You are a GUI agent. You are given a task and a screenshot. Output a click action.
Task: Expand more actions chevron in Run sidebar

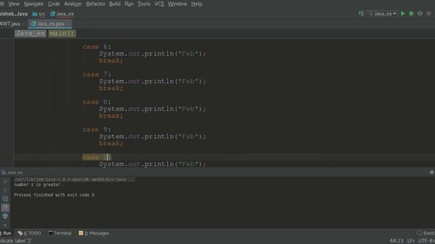5,225
